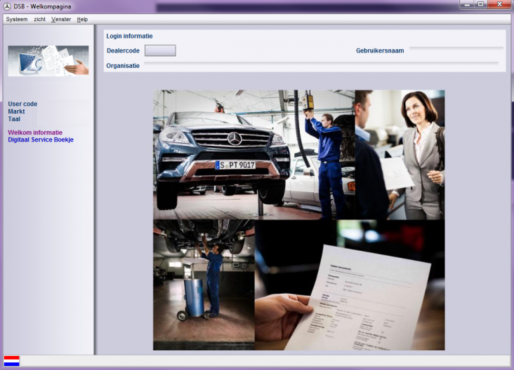Select Markt in the sidebar
The width and height of the screenshot is (514, 370).
coord(16,111)
